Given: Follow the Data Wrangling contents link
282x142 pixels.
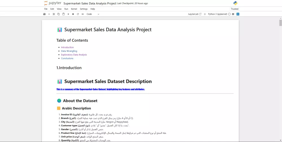Looking at the screenshot, I should [x=69, y=51].
